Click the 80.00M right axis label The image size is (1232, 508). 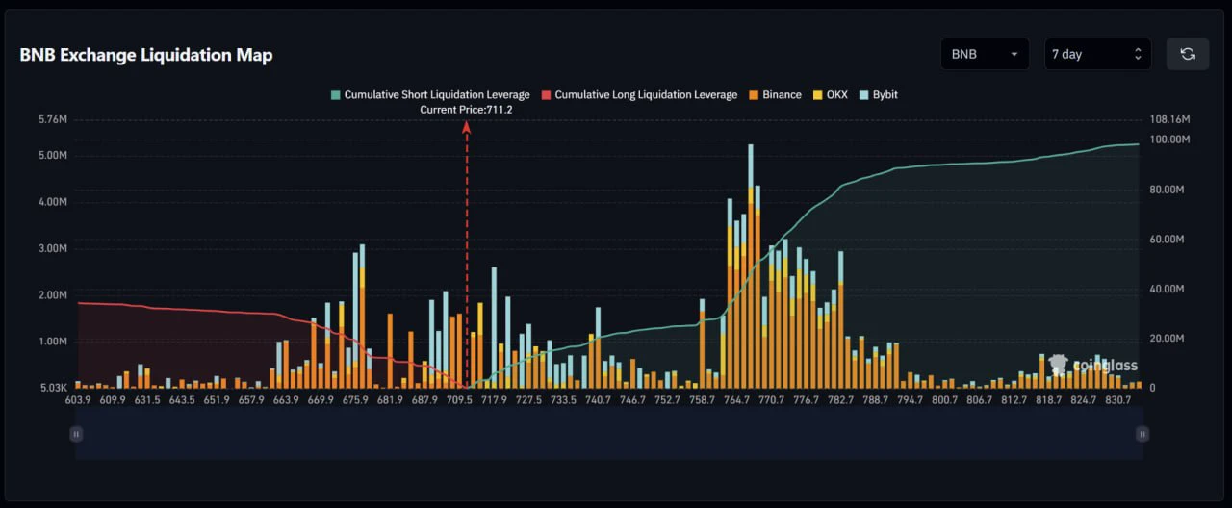[x=1168, y=190]
